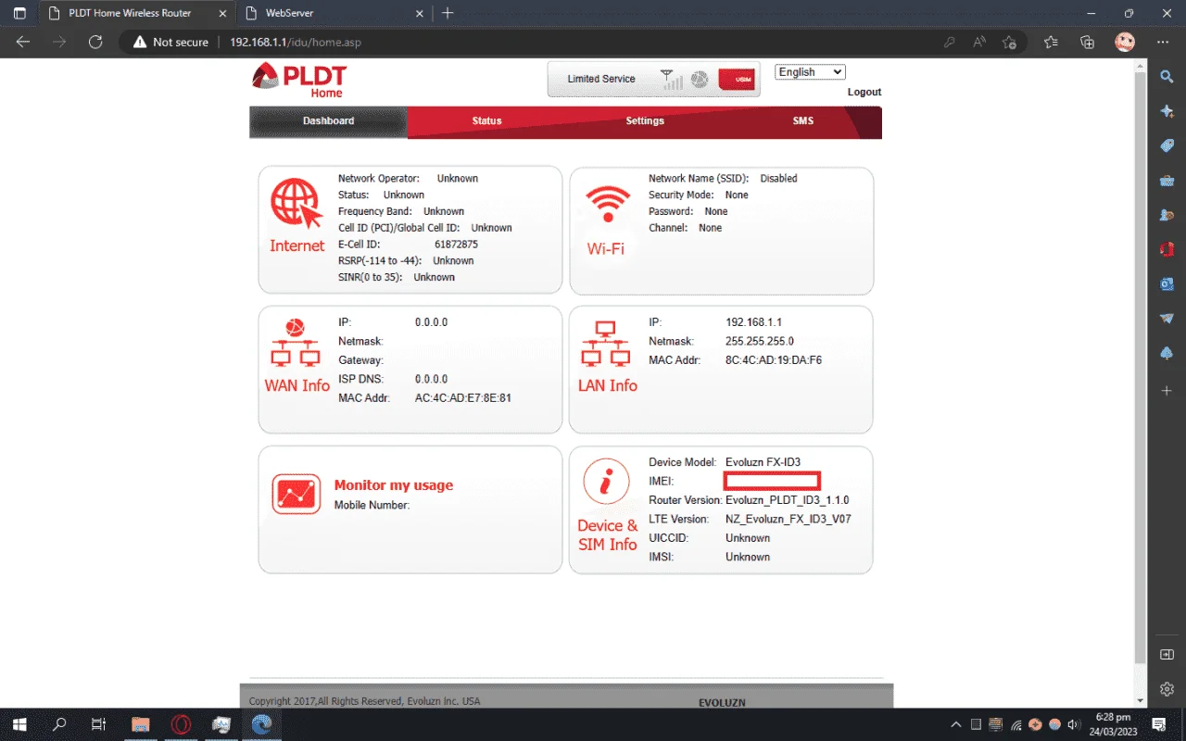Click the LTE Version NZ_Evoluzn_FX_ID3_V07 text
1186x741 pixels.
(x=789, y=520)
